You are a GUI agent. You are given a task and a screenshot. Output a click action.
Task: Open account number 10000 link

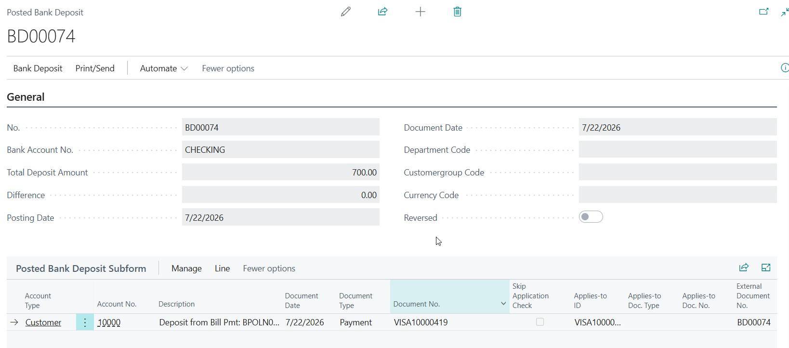(x=109, y=322)
